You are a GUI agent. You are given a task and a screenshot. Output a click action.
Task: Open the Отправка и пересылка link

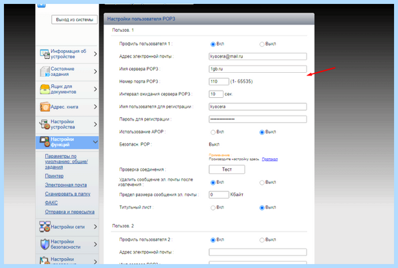70,212
